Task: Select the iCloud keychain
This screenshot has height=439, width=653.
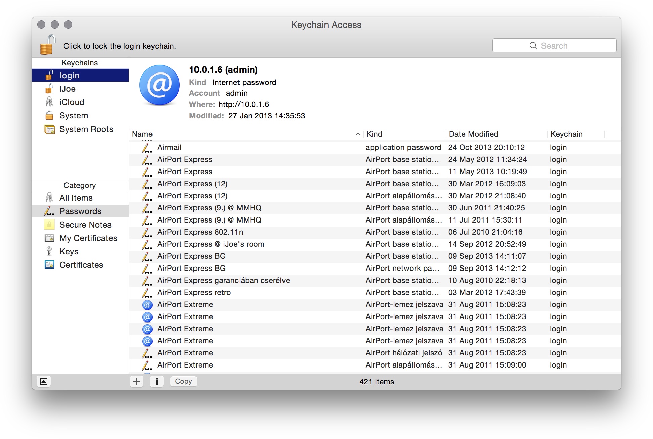Action: point(80,102)
